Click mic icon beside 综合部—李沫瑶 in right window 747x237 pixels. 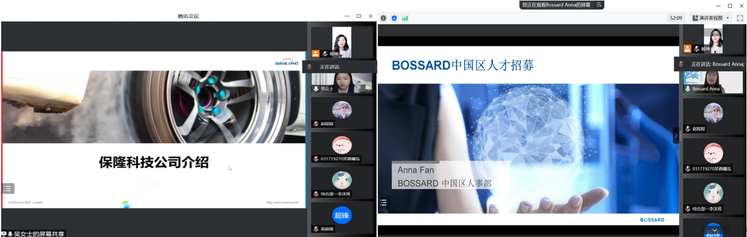[688, 209]
